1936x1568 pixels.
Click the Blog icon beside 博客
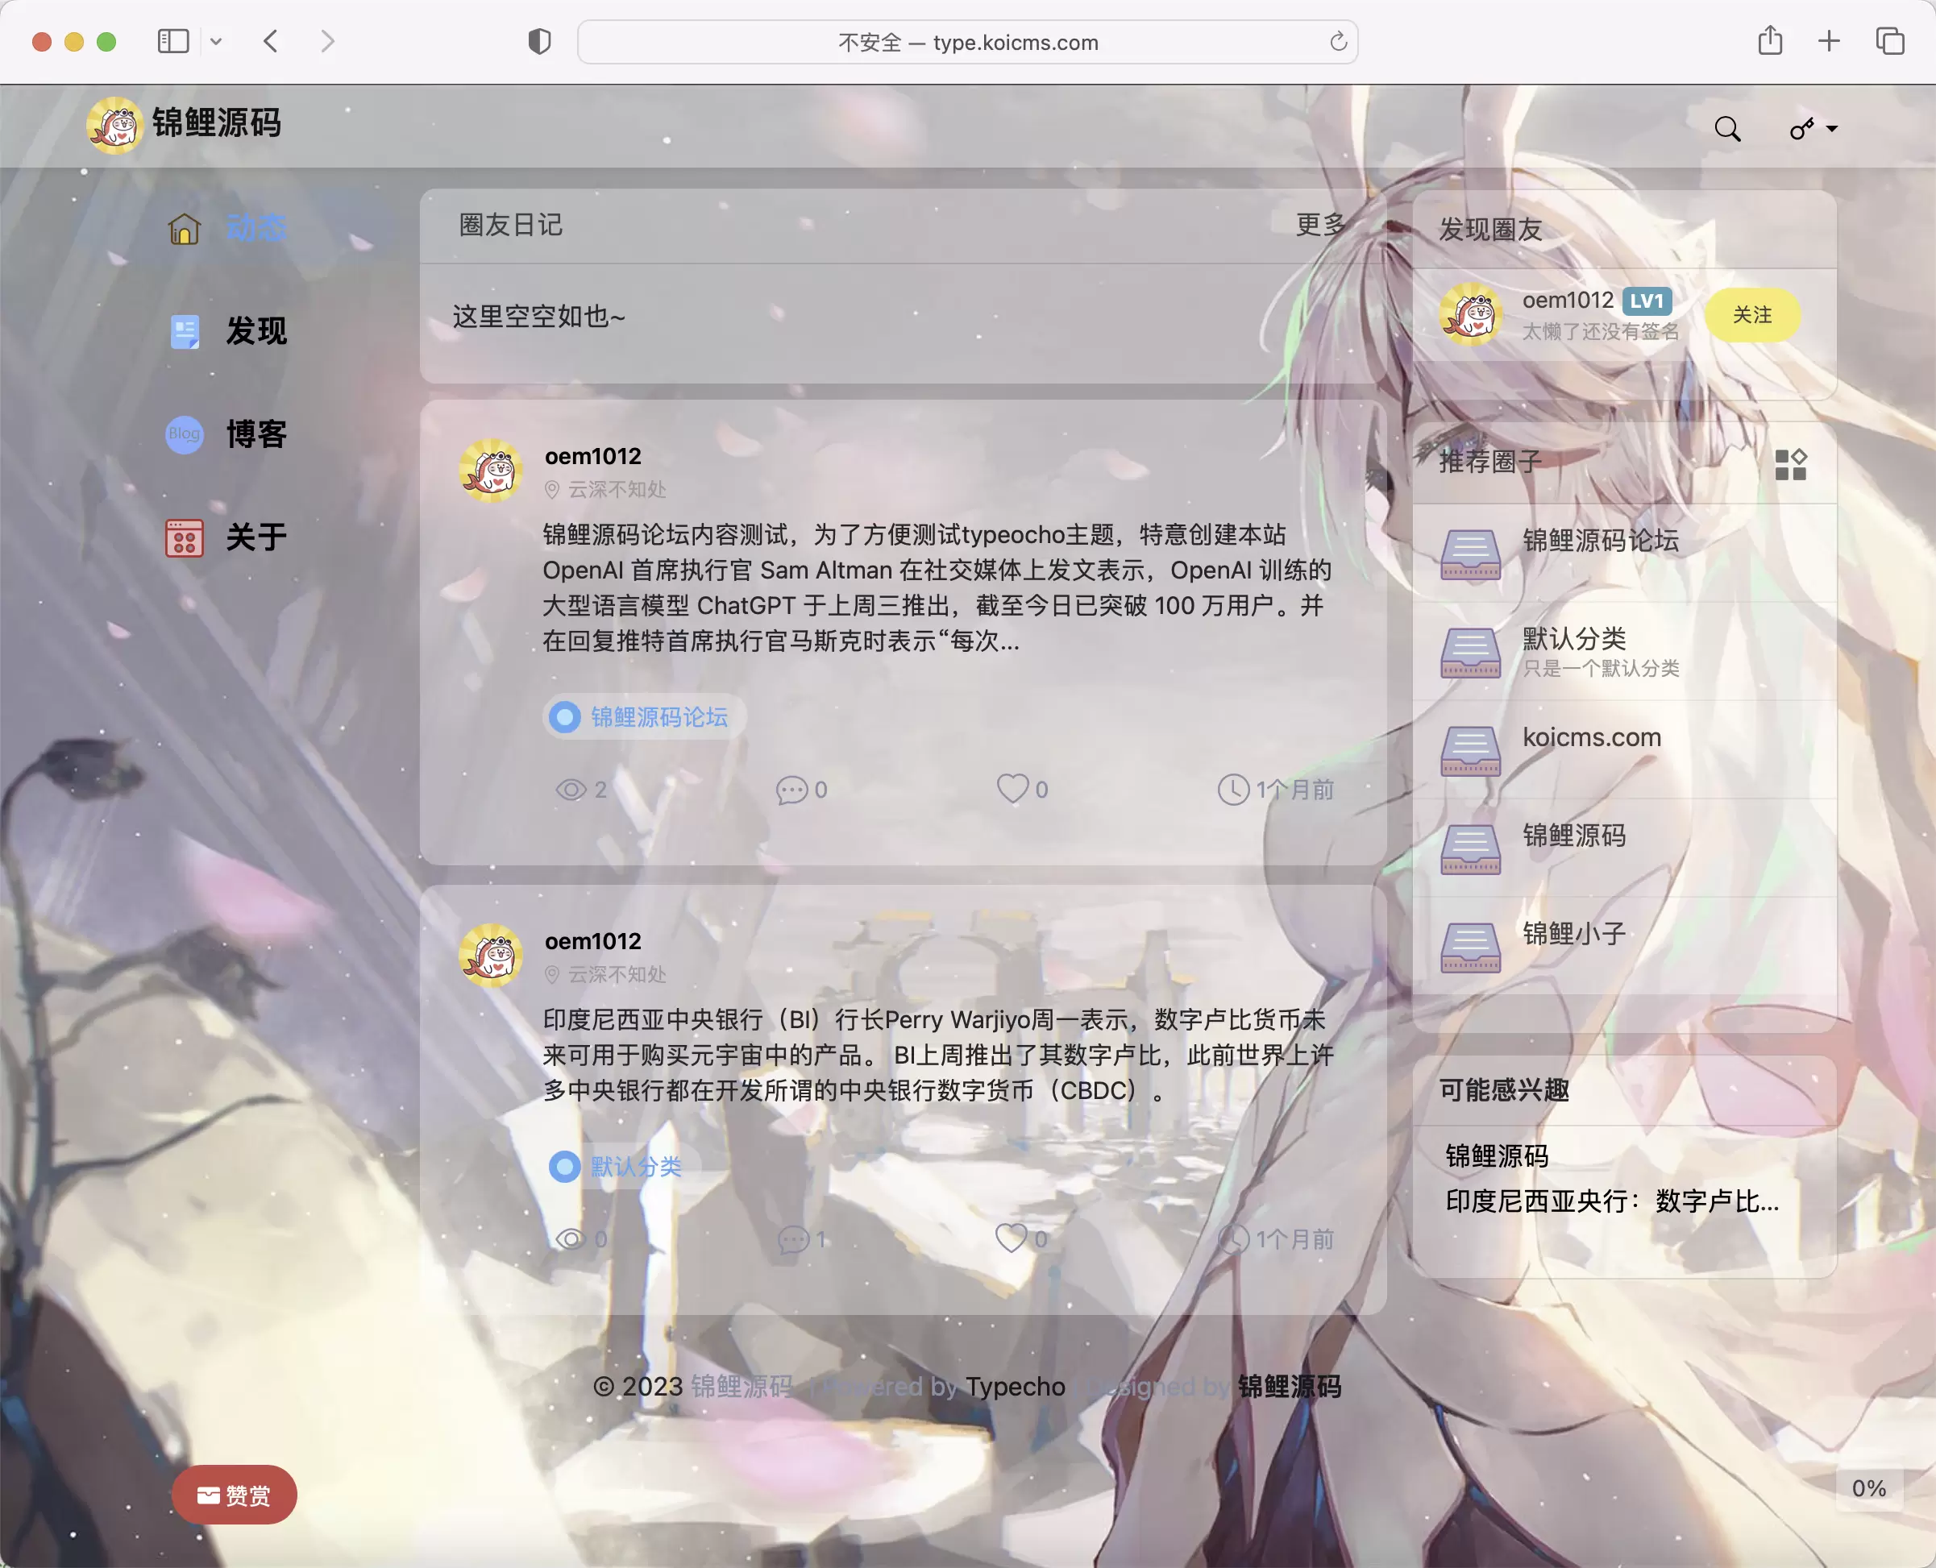[185, 434]
